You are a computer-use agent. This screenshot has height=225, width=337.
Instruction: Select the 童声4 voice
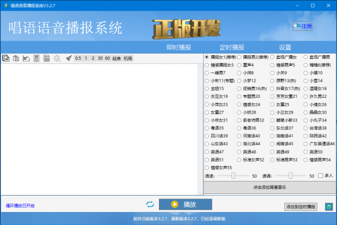click(245, 65)
